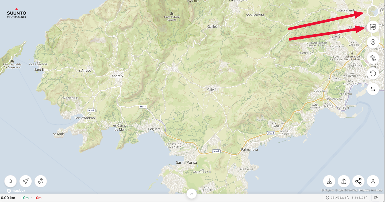This screenshot has width=385, height=202.
Task: Reverse the route direction
Action: tap(373, 89)
